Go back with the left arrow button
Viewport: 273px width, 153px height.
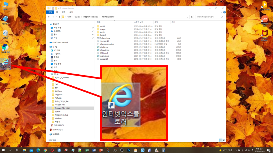coord(49,17)
